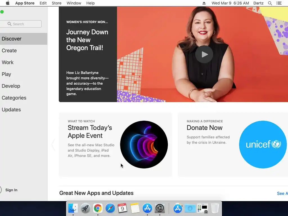Click the previous-card arrow left of Apple Event
Image resolution: width=288 pixels, height=216 pixels.
[x=53, y=145]
